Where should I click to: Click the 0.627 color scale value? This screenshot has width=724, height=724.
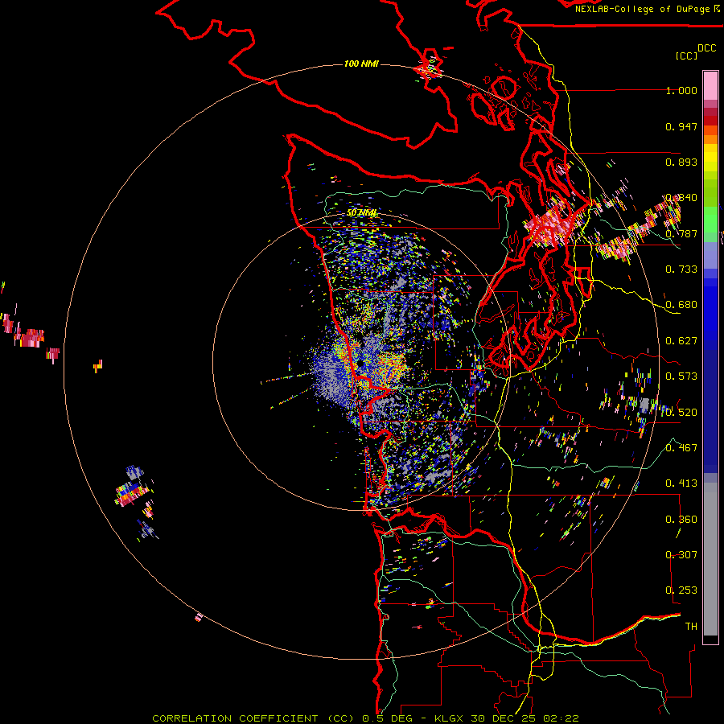pyautogui.click(x=681, y=341)
